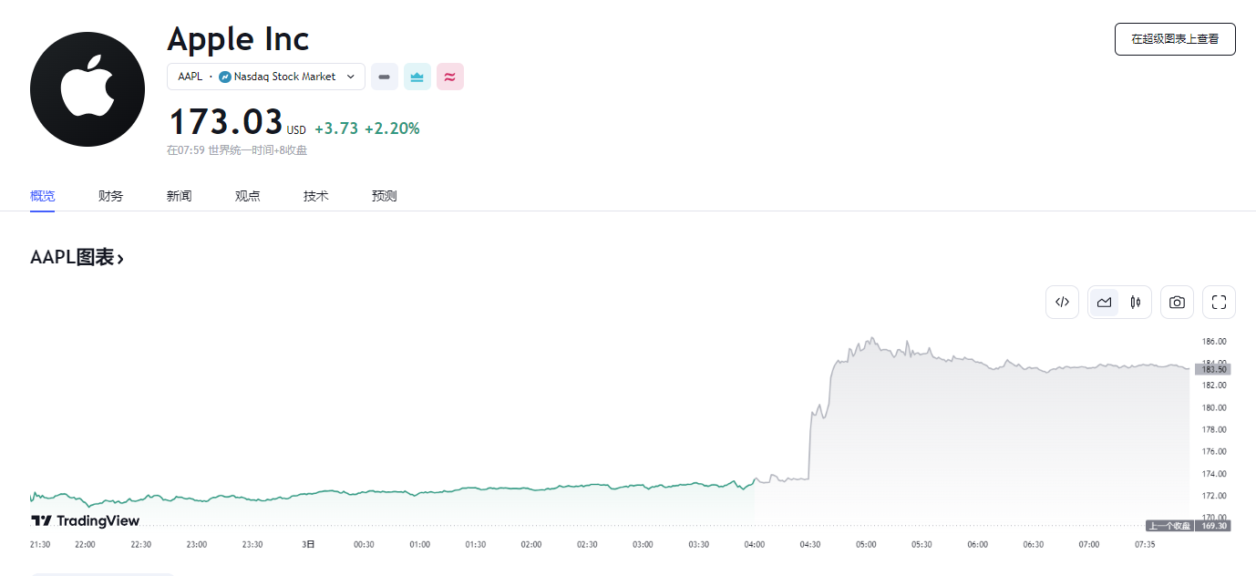The image size is (1256, 576).
Task: Click the TradingView logo on the chart
Action: coord(86,520)
